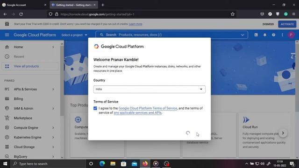Bookmark this page with the star
The image size is (299, 168).
[x=233, y=14]
